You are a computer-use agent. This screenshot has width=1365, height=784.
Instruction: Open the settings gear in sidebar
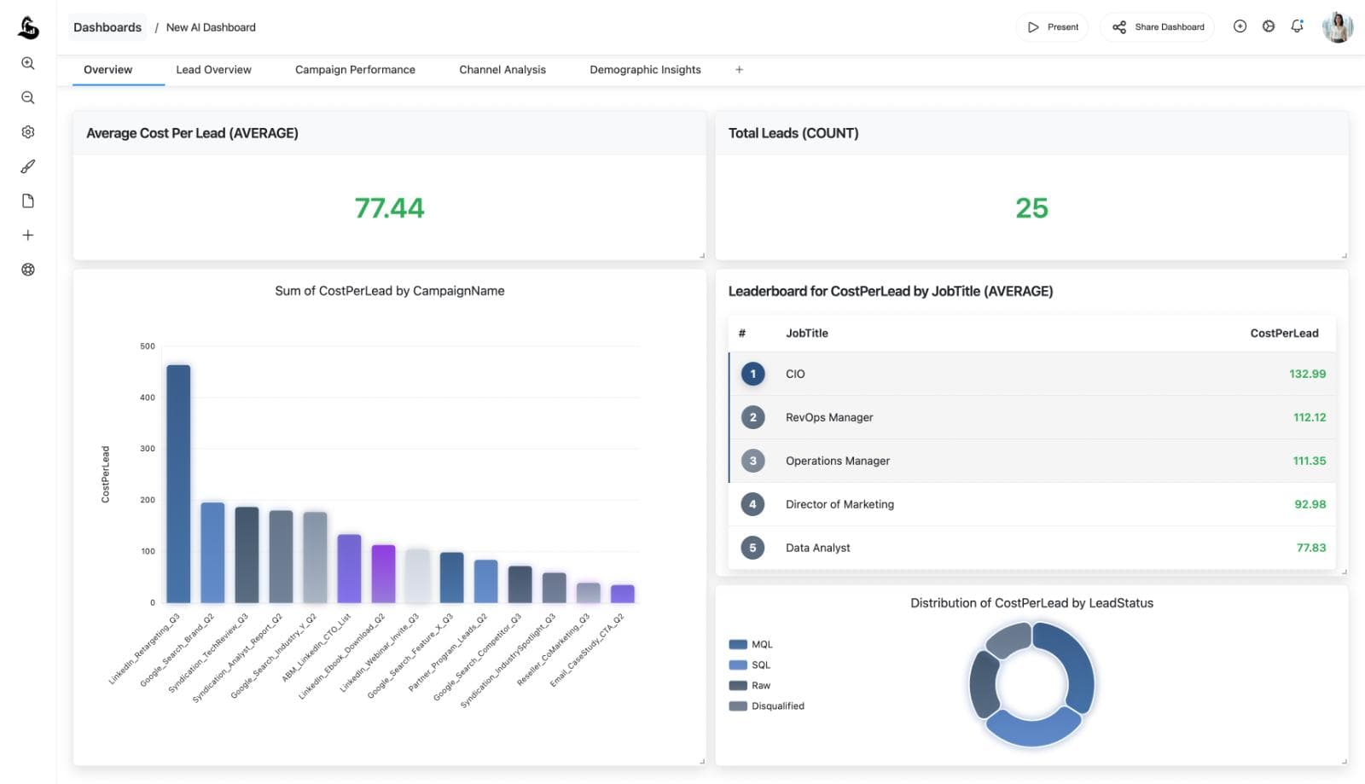28,131
